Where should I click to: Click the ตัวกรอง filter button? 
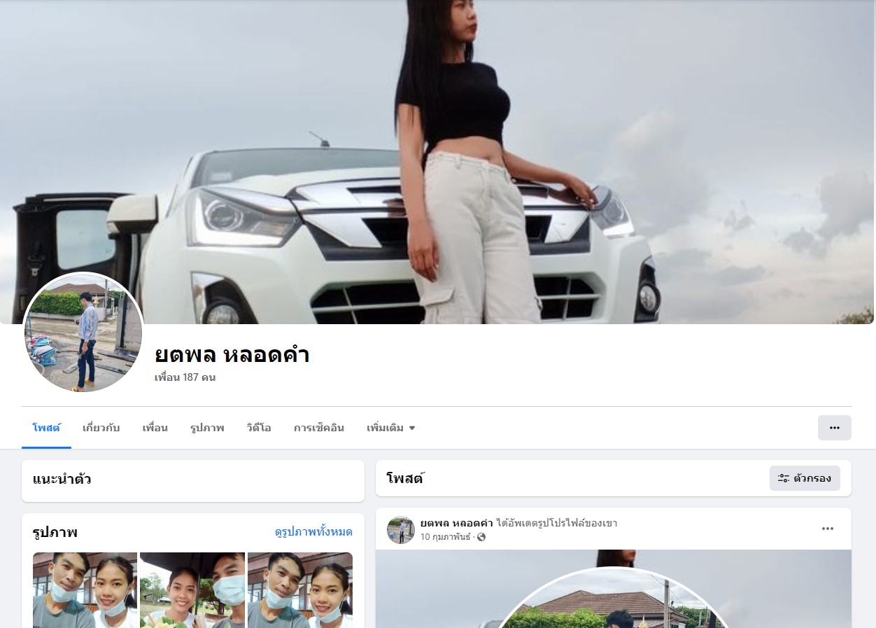point(805,478)
